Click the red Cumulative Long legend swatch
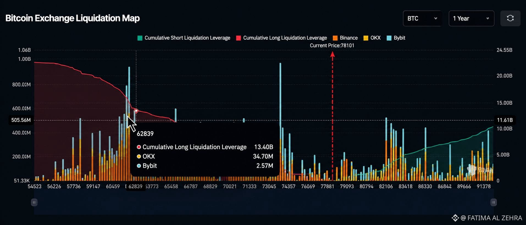 239,38
